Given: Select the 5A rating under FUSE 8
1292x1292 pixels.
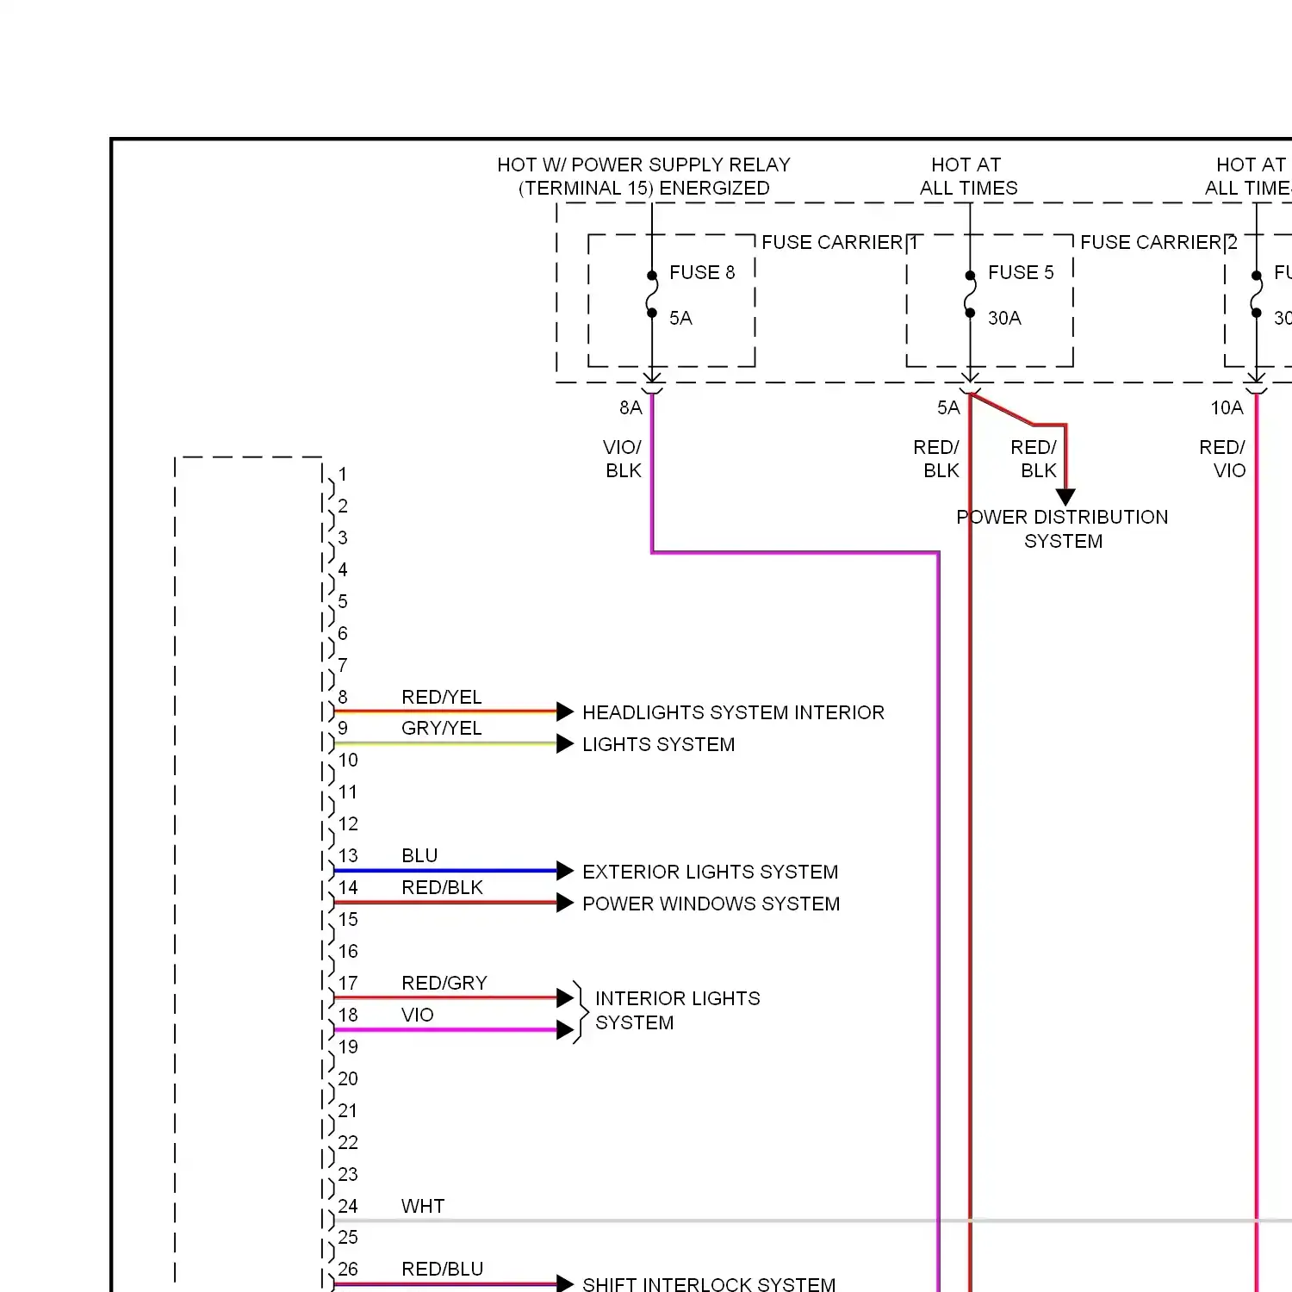Looking at the screenshot, I should point(680,318).
